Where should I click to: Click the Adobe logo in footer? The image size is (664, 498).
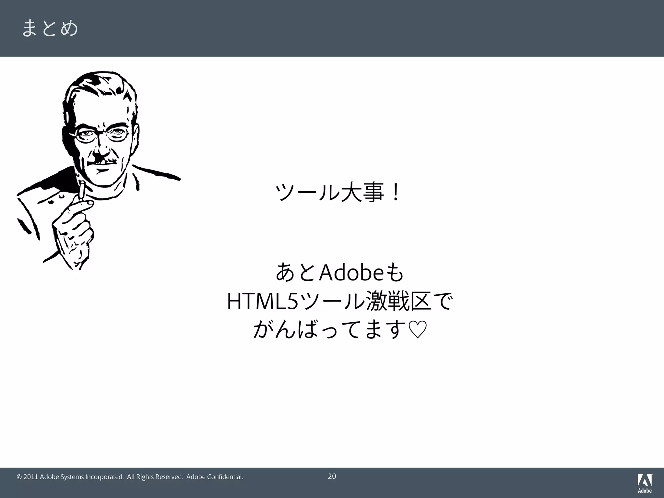click(645, 483)
